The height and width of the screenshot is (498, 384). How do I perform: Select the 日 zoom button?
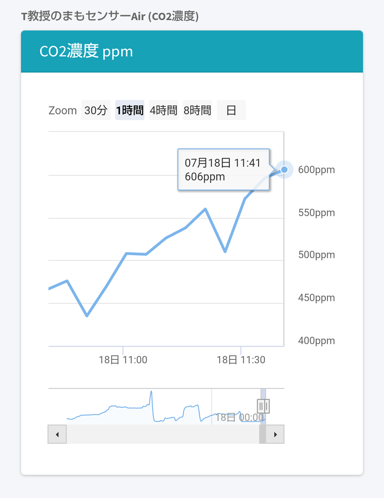(x=231, y=110)
